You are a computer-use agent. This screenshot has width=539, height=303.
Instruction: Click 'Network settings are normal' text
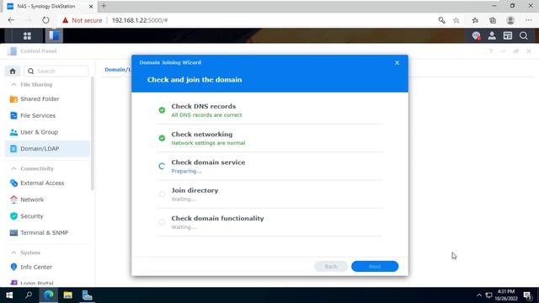click(208, 143)
